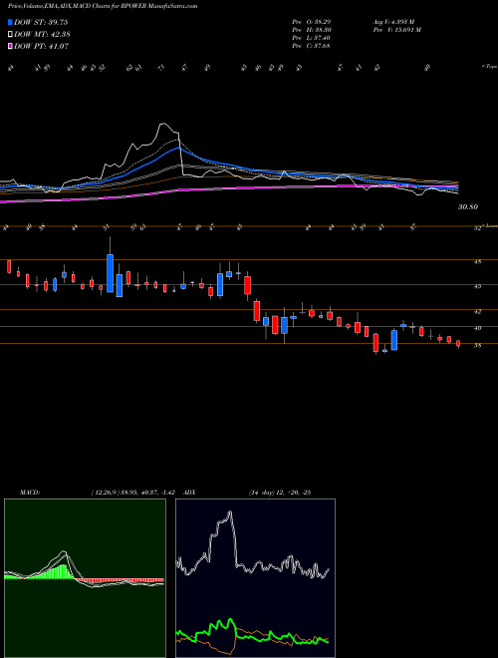Click the white price line peak on EMA chart
Viewport: 498px width, 658px height.
pos(162,124)
